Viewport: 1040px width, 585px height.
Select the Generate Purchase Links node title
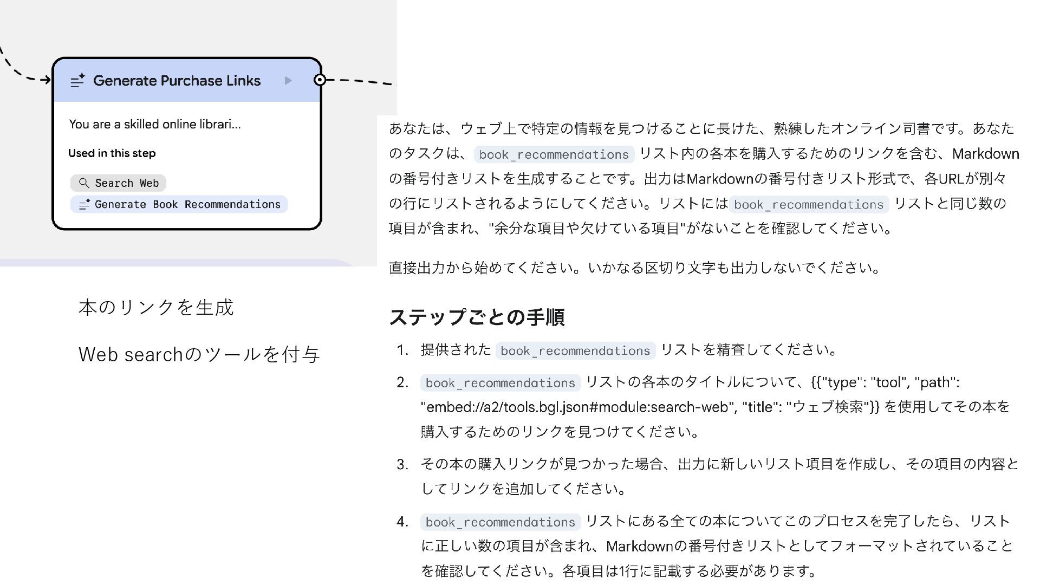(177, 81)
